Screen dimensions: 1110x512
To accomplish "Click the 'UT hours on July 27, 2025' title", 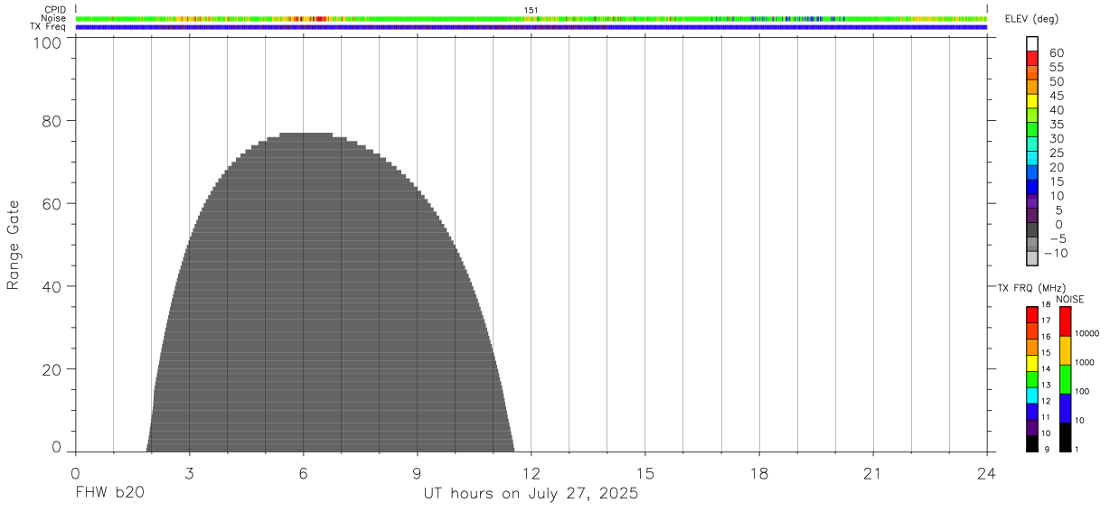I will click(531, 495).
